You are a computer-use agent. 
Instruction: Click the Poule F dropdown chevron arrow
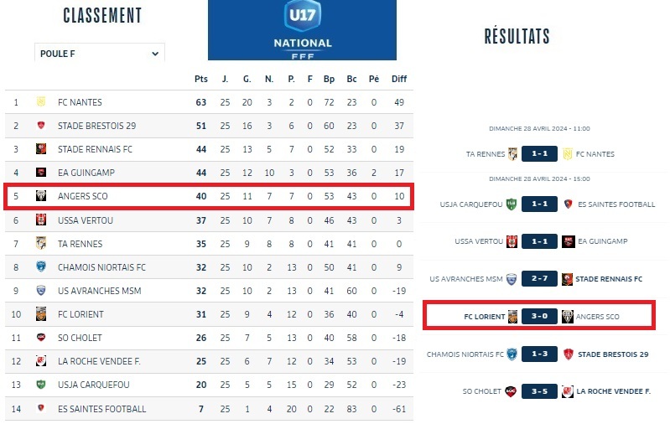pos(155,54)
